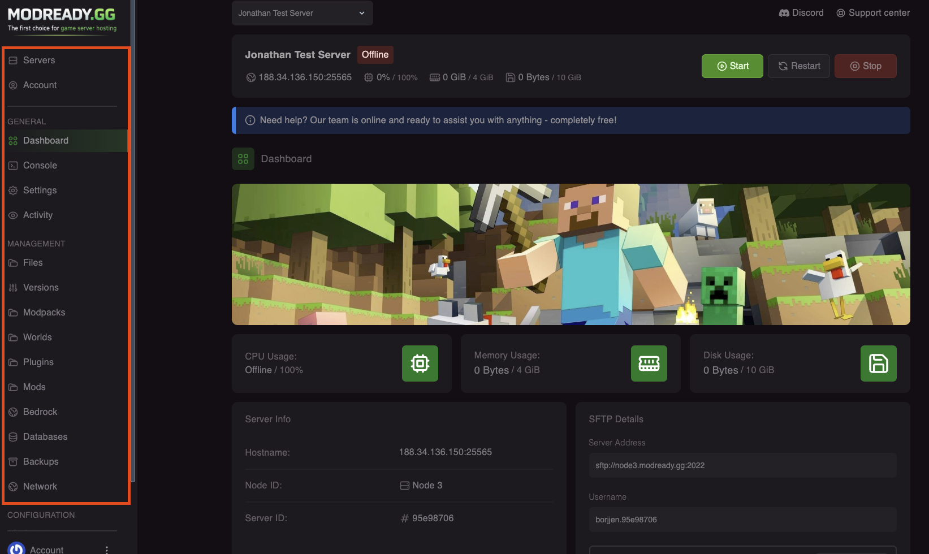Open the Account options menu at bottom
929x554 pixels.
[106, 548]
